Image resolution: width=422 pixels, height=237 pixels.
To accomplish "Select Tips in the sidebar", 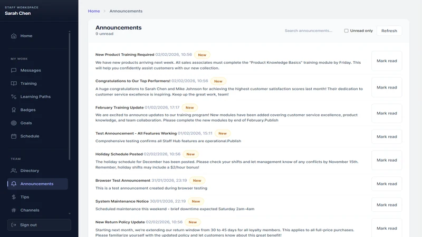I will [37, 196].
